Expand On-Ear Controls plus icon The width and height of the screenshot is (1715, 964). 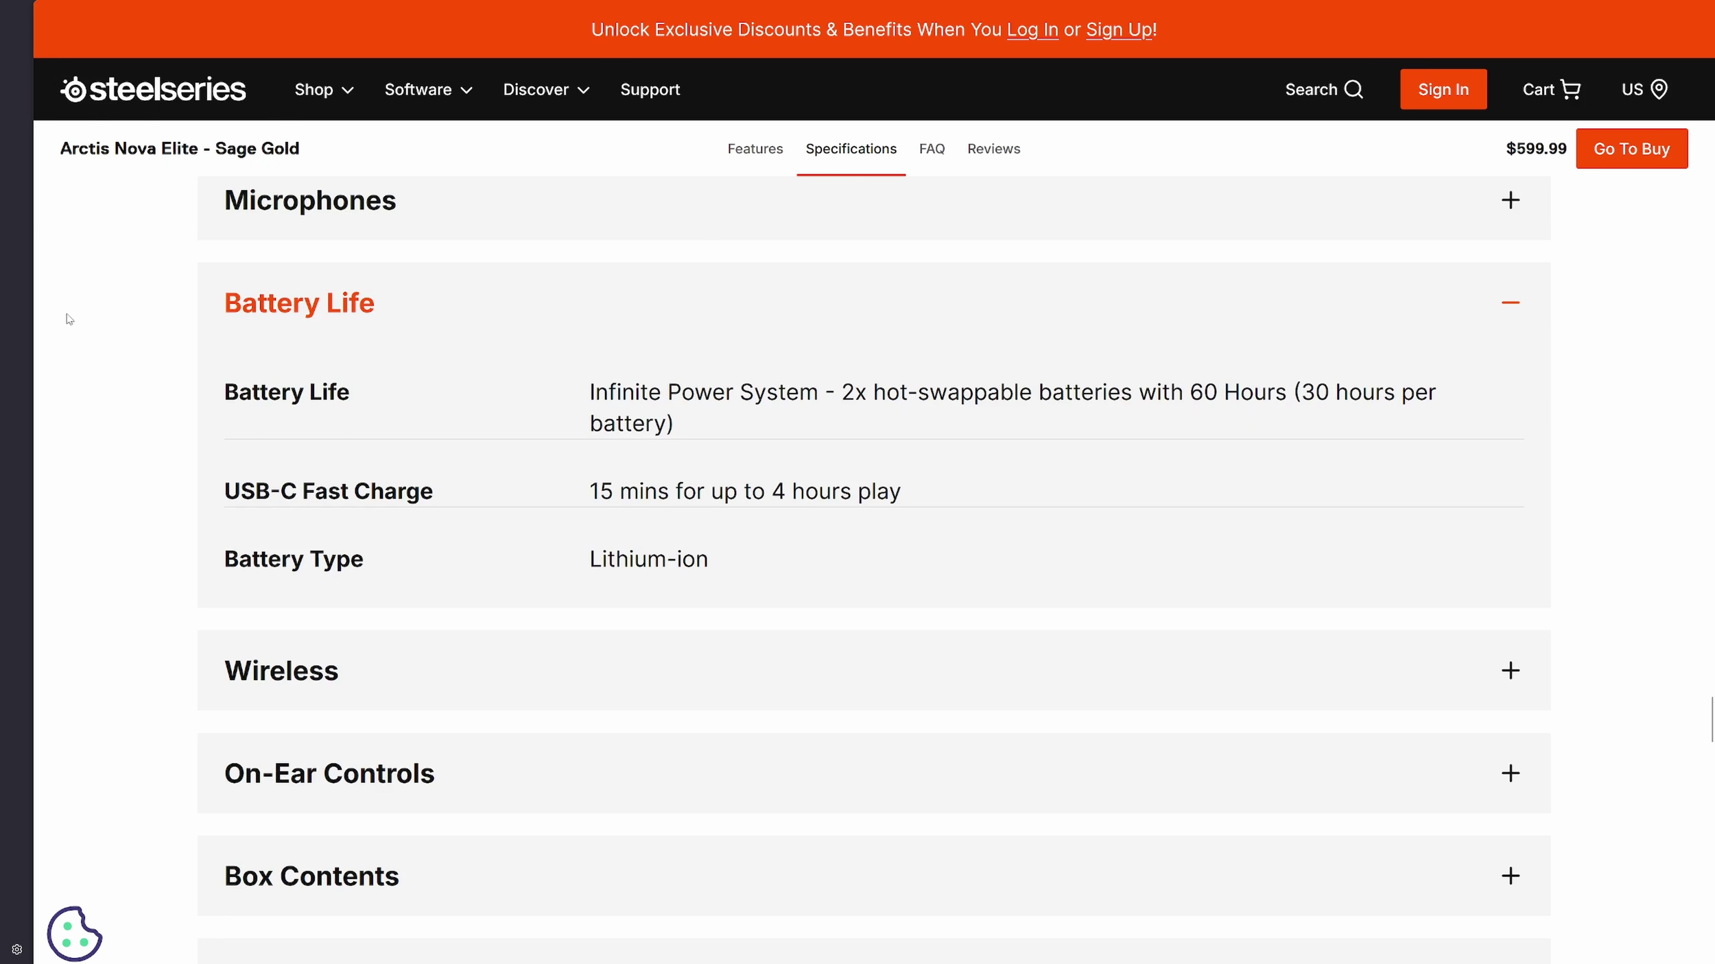(1510, 773)
